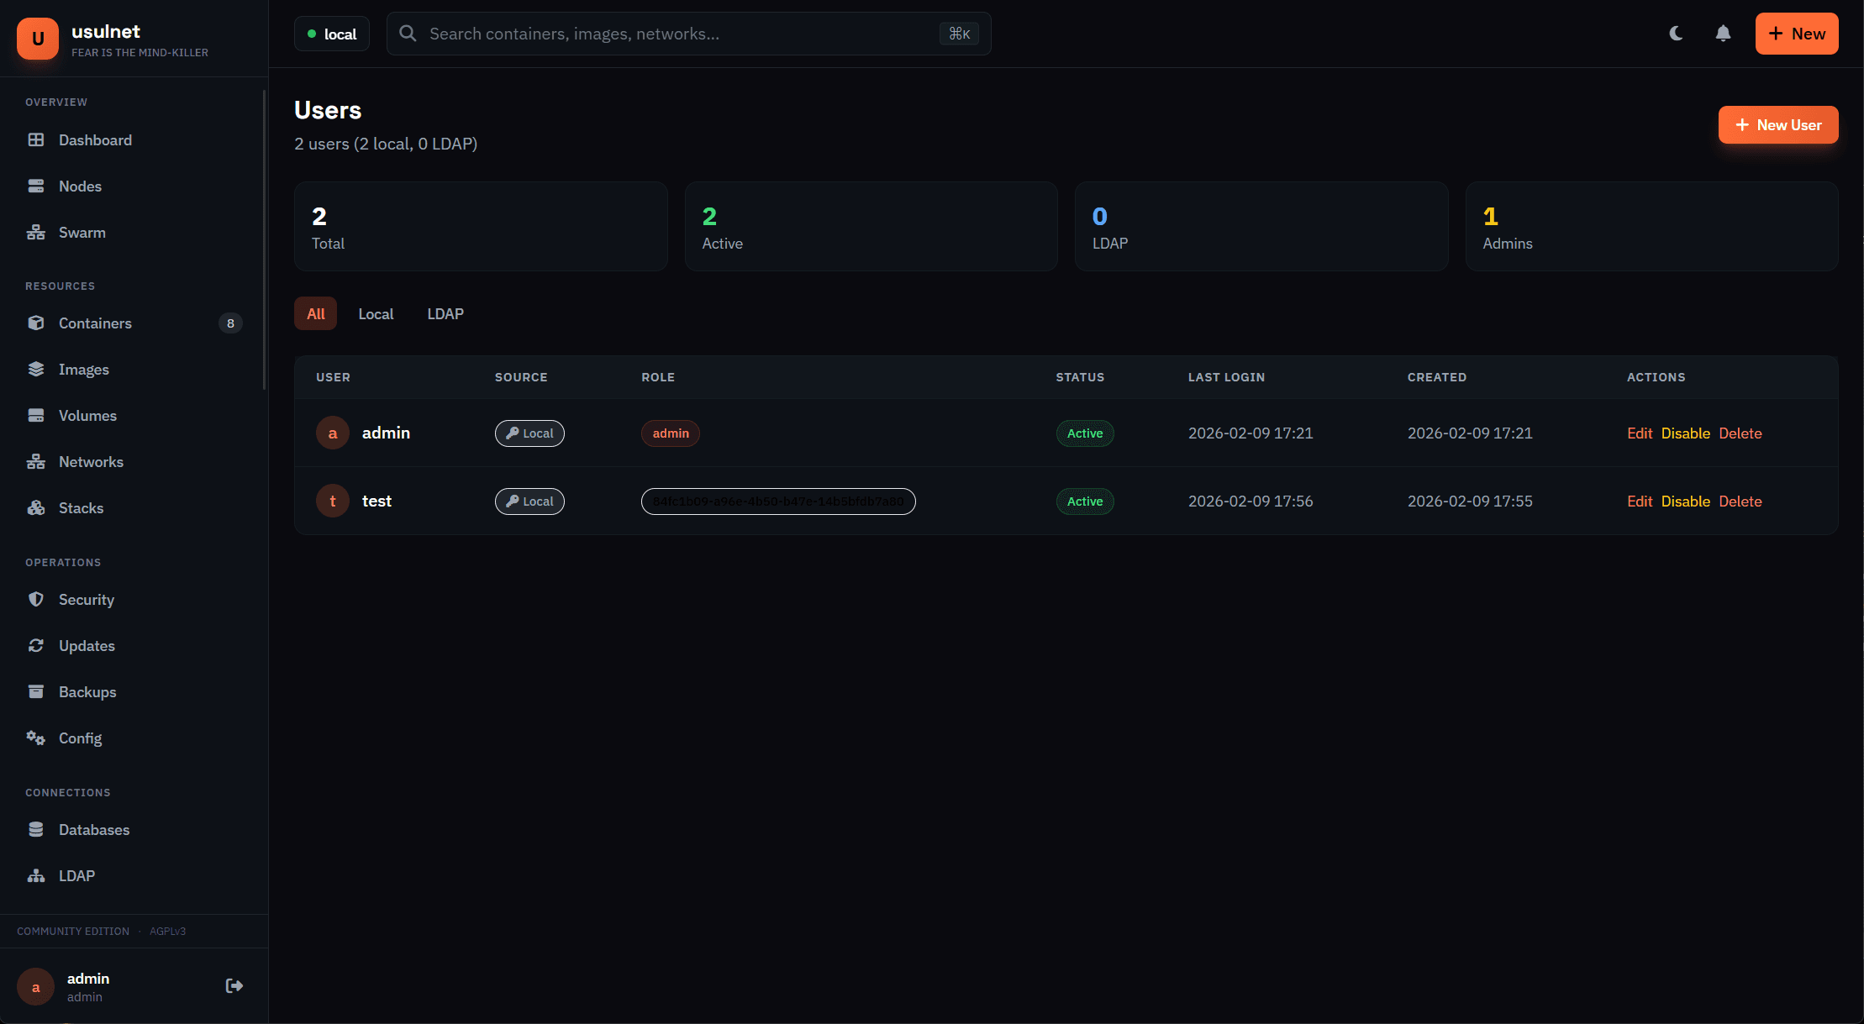Open the Dashboard page
Image resolution: width=1864 pixels, height=1024 pixels.
94,139
